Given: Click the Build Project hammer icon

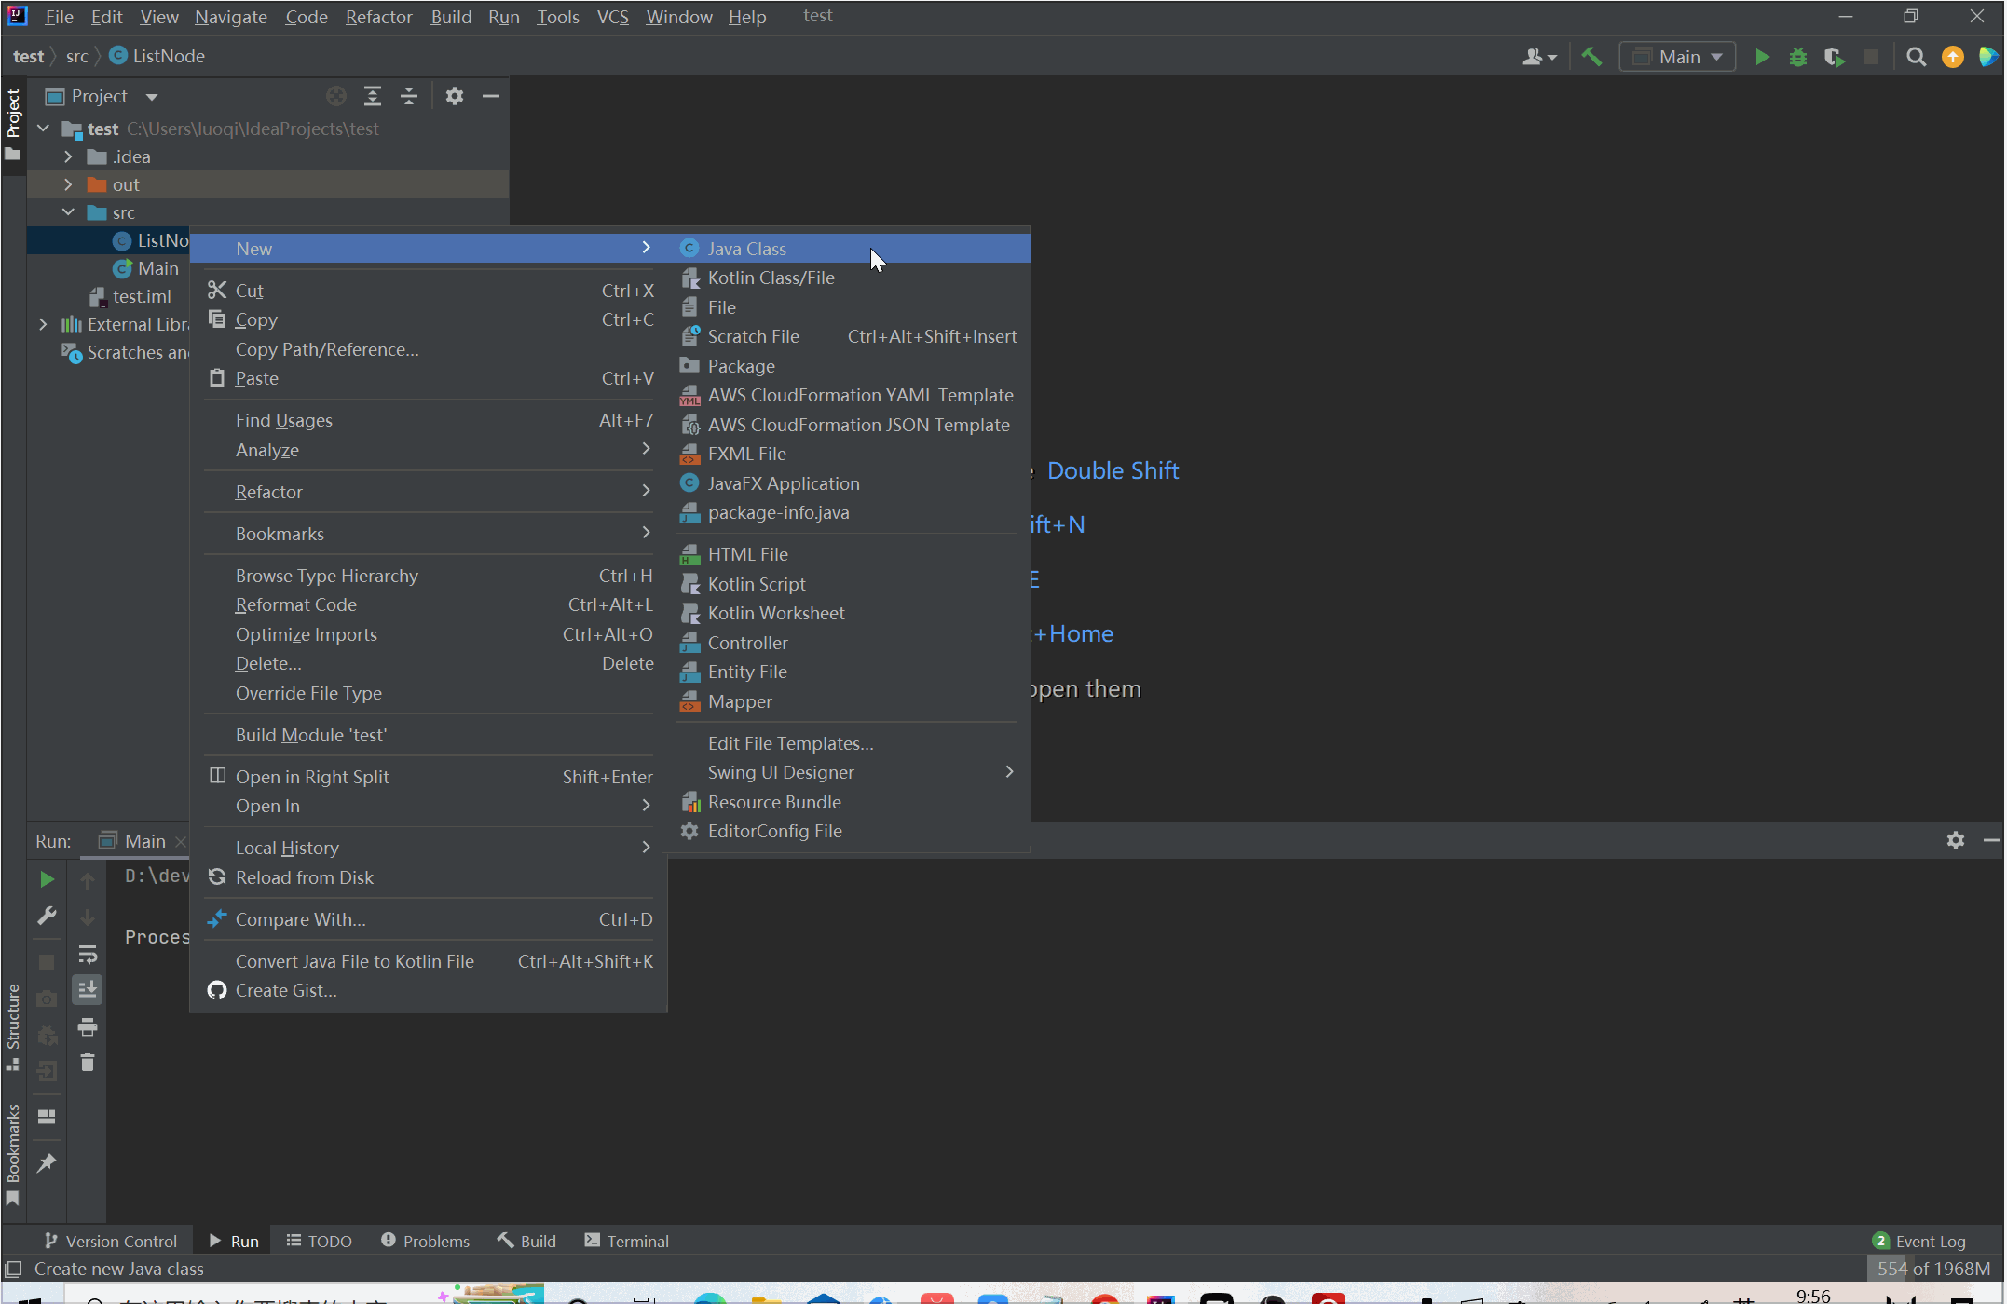Looking at the screenshot, I should pyautogui.click(x=1592, y=57).
